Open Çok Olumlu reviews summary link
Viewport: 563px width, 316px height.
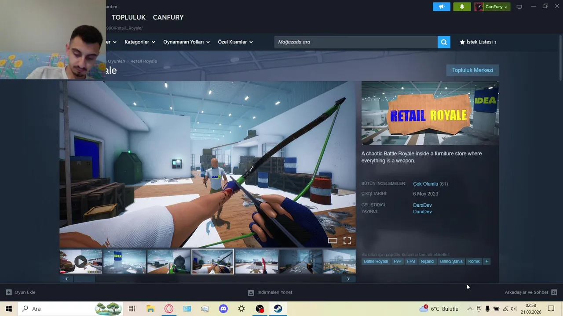click(x=425, y=184)
